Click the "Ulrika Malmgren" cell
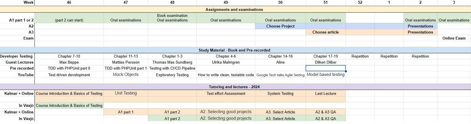 tap(226, 62)
